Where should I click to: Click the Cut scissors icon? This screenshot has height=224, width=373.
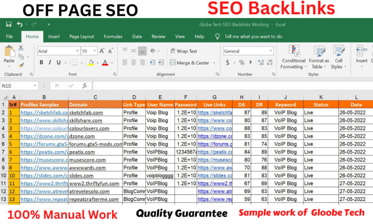[x=21, y=48]
